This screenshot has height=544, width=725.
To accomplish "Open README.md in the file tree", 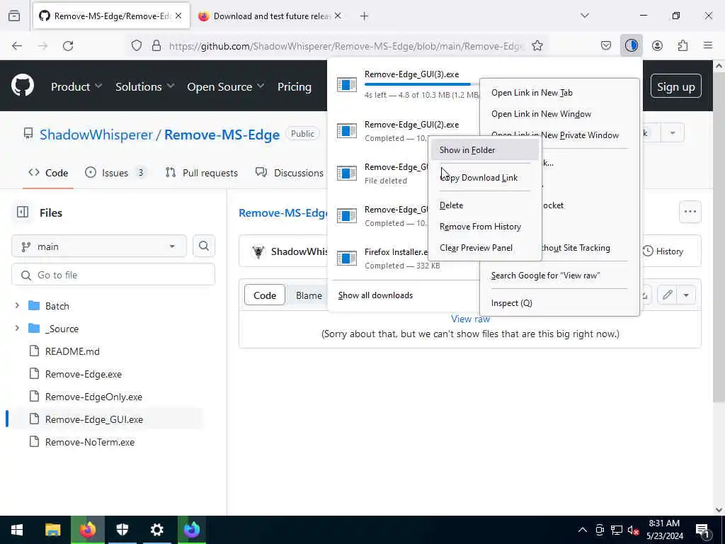I will click(x=73, y=351).
